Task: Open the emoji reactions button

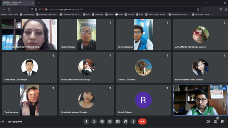Action: pyautogui.click(x=110, y=121)
